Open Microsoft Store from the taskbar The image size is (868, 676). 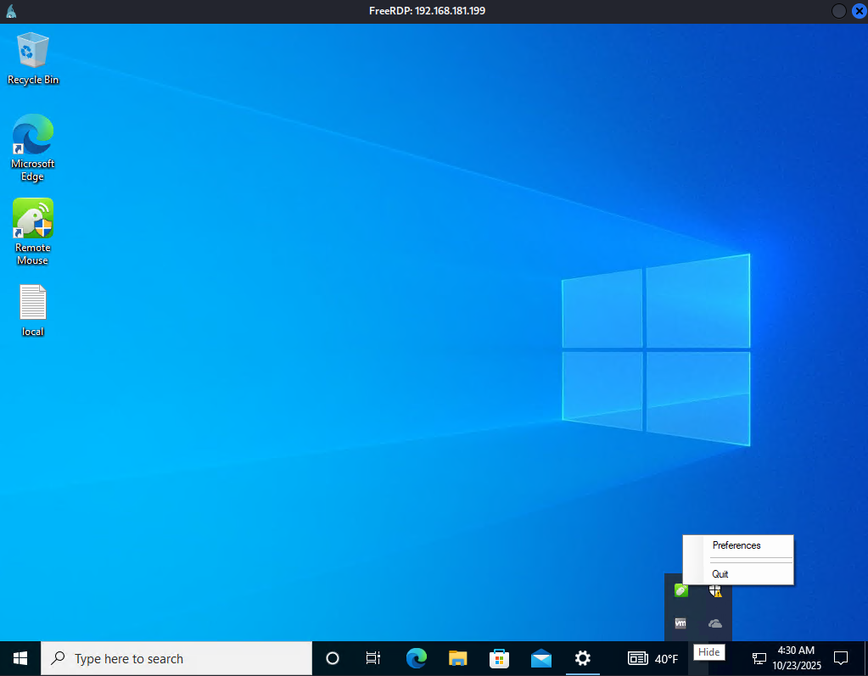500,658
